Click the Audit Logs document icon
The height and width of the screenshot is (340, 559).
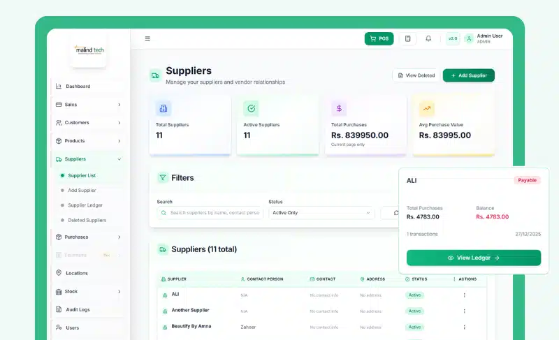tap(59, 309)
